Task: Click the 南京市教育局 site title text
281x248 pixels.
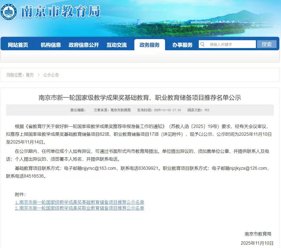Action: (60, 12)
